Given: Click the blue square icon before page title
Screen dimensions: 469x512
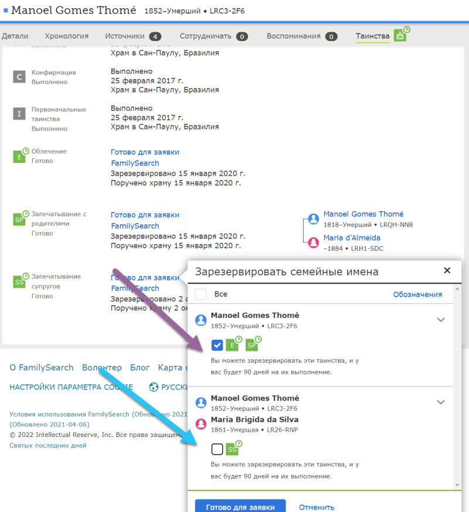Looking at the screenshot, I should 5,10.
